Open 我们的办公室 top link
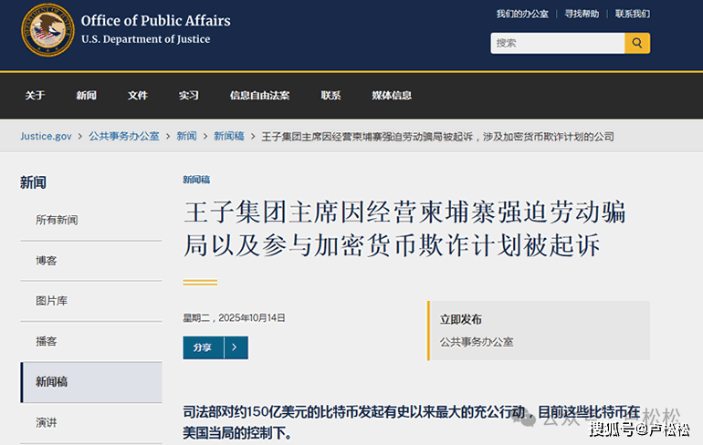Image resolution: width=703 pixels, height=445 pixels. tap(522, 14)
